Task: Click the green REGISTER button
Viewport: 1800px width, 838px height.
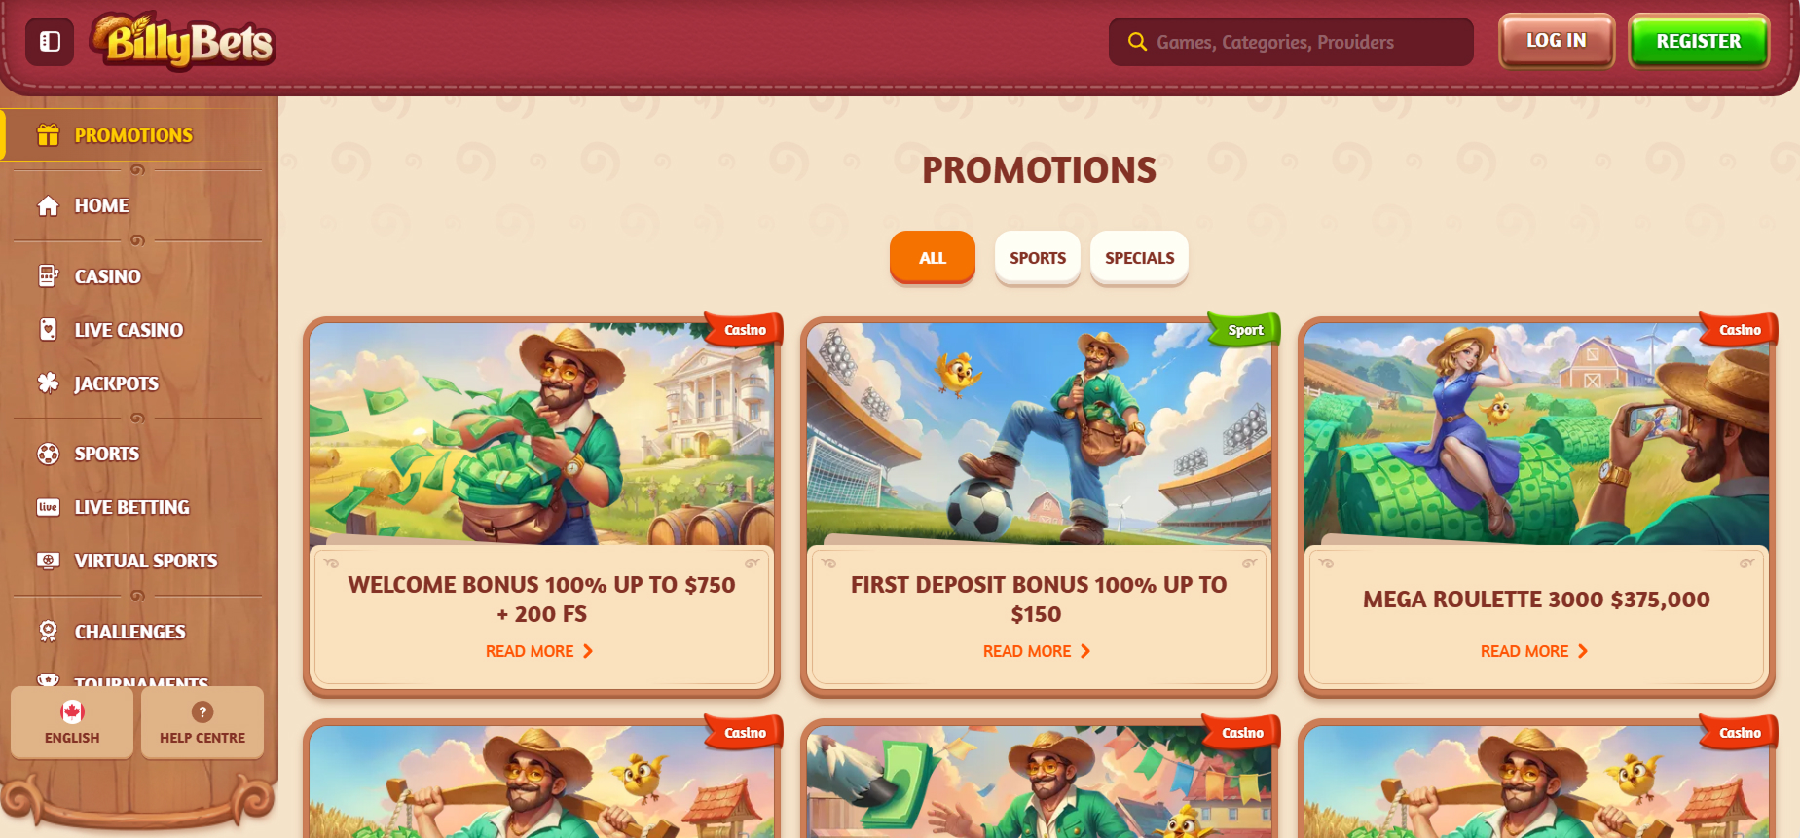Action: point(1699,41)
